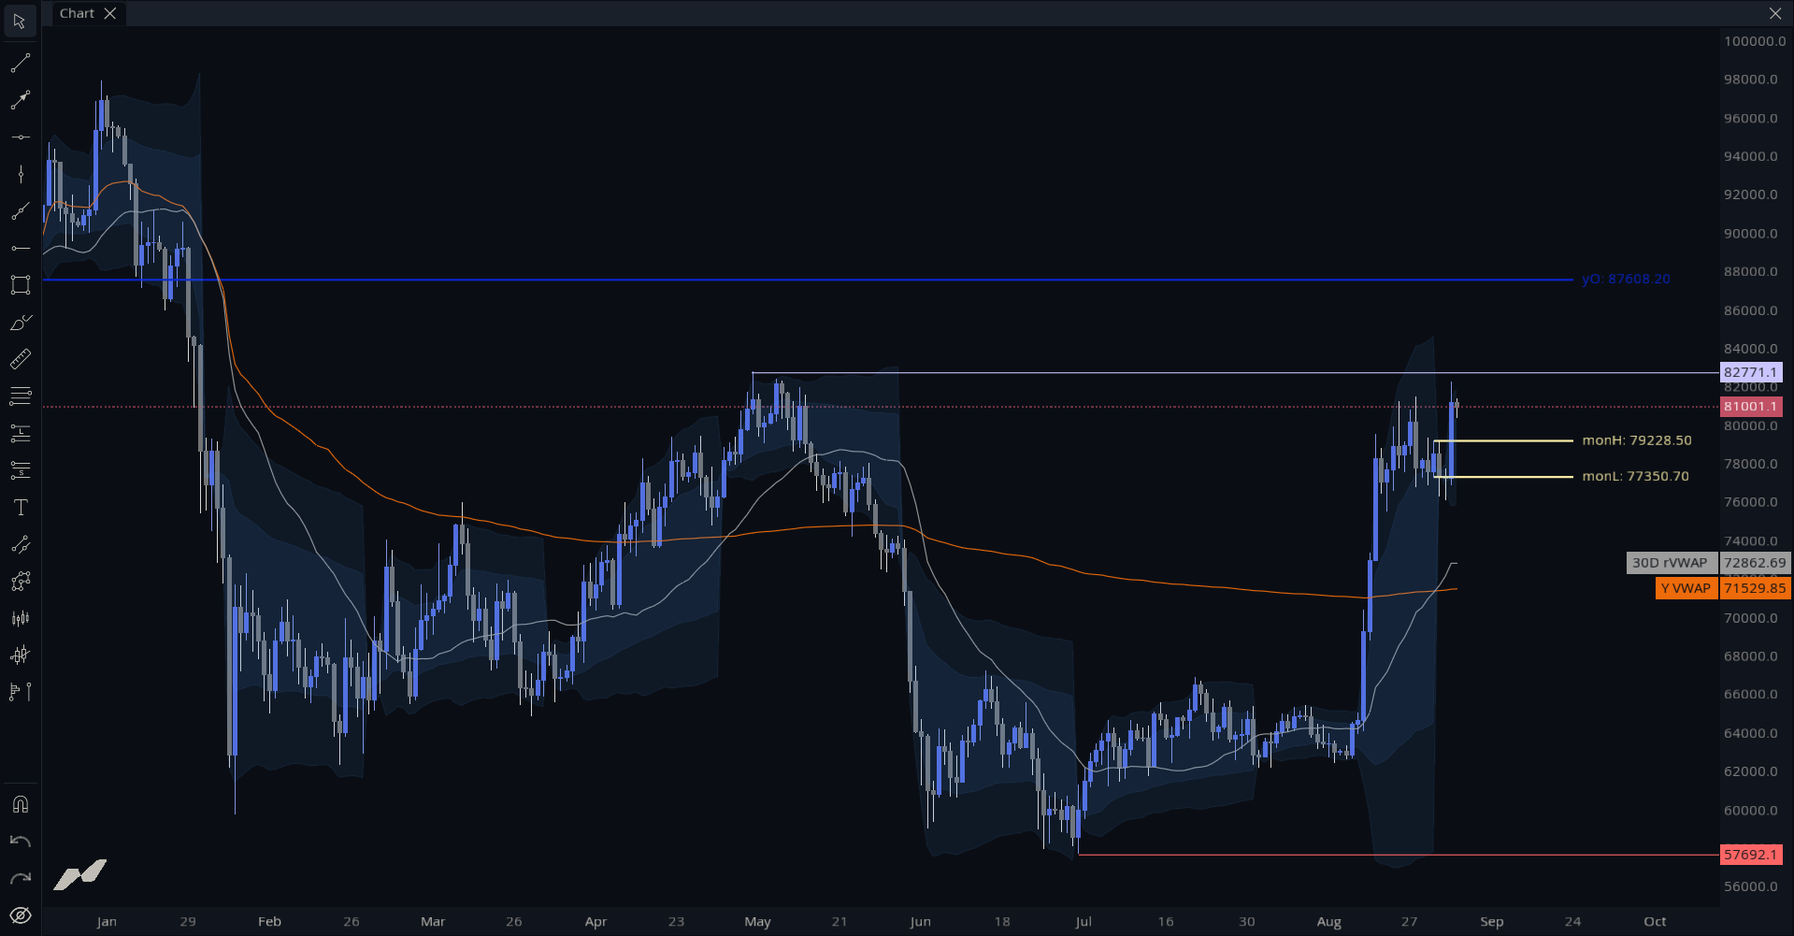Viewport: 1794px width, 936px height.
Task: Select the Fibonacci retracement levels tool
Action: click(x=20, y=396)
